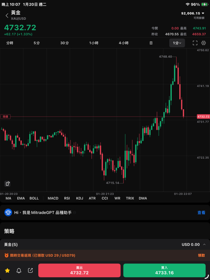Open price alert bell icon
210x280 pixels.
19,271
